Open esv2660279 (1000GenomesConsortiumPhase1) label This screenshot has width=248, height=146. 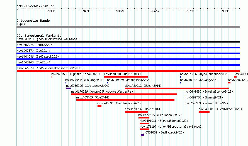tap(50, 68)
